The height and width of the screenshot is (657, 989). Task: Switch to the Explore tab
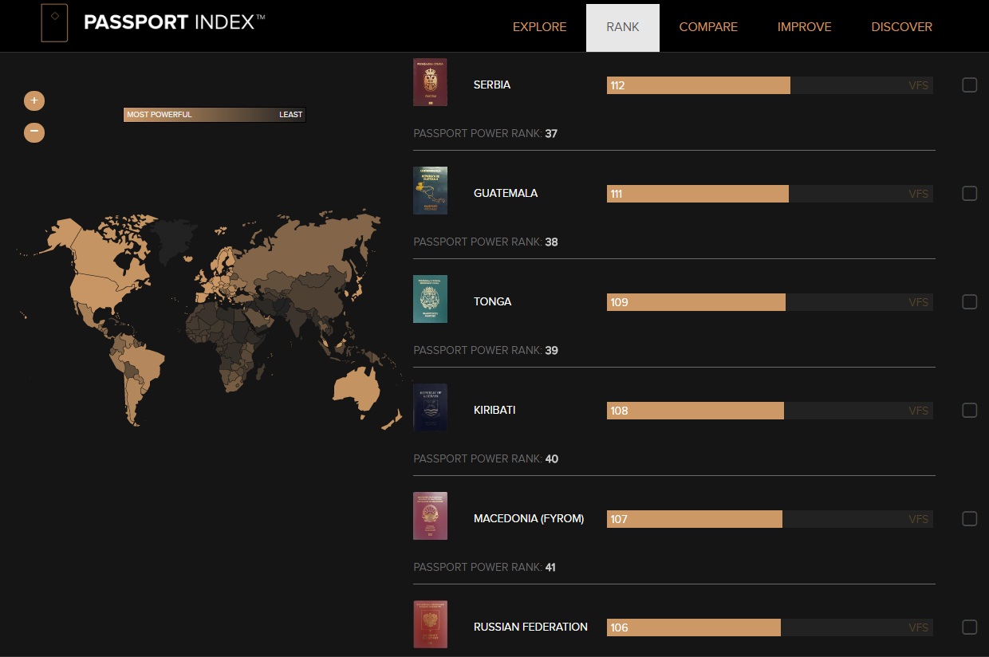(x=539, y=27)
